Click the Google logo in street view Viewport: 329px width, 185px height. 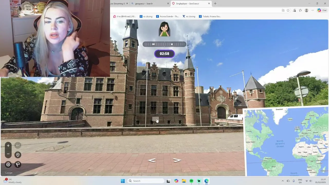click(x=9, y=173)
